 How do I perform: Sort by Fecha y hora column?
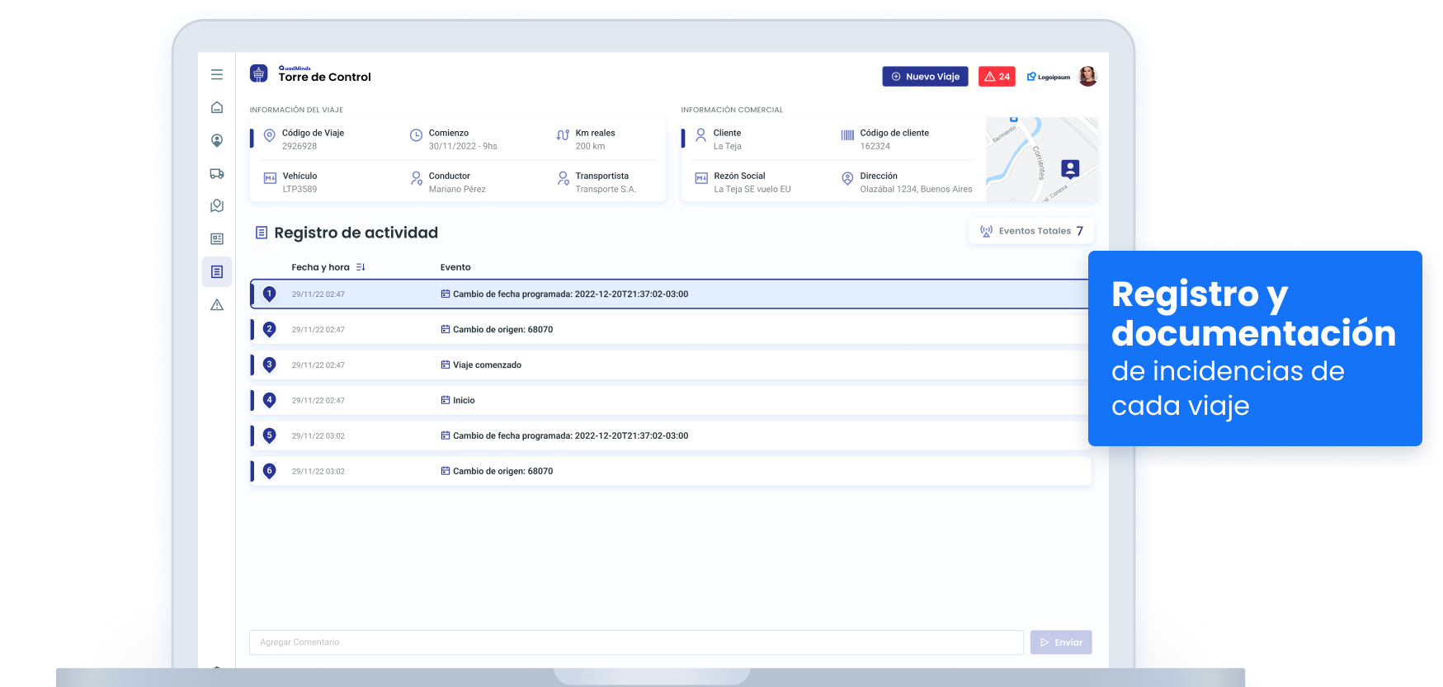point(361,267)
